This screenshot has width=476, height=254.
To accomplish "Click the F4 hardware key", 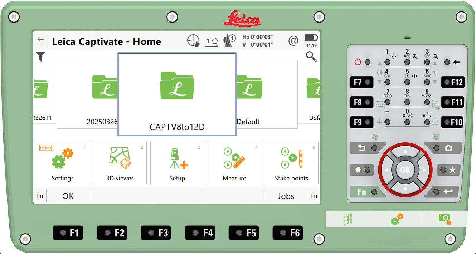I will tap(200, 233).
